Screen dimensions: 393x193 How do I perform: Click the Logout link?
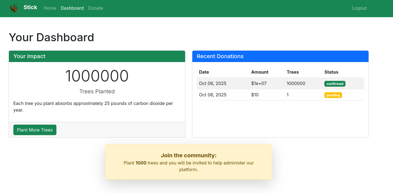click(x=359, y=8)
